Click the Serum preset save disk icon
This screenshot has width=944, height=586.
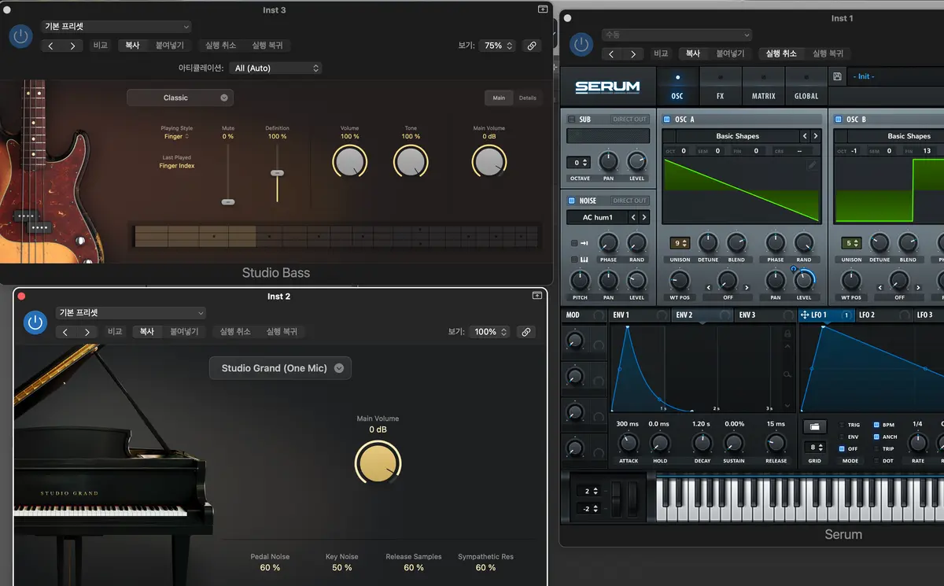tap(837, 76)
